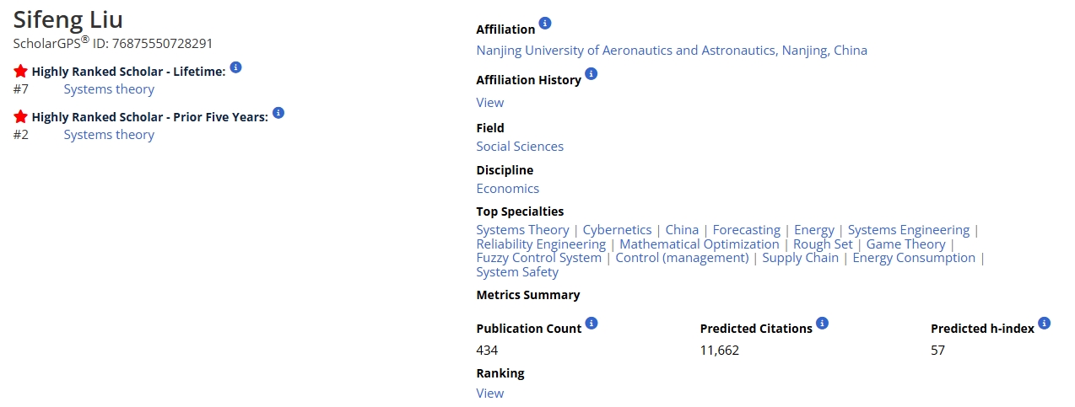Viewport: 1075px width, 407px height.
Task: View the Affiliation History
Action: (x=490, y=103)
